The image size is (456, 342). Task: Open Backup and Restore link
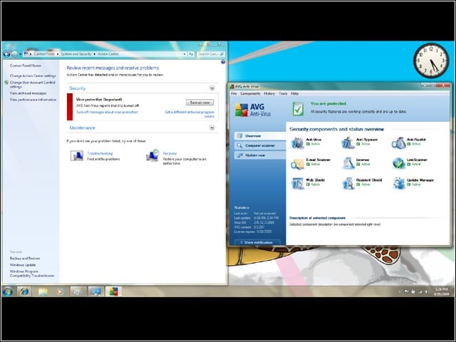click(25, 258)
